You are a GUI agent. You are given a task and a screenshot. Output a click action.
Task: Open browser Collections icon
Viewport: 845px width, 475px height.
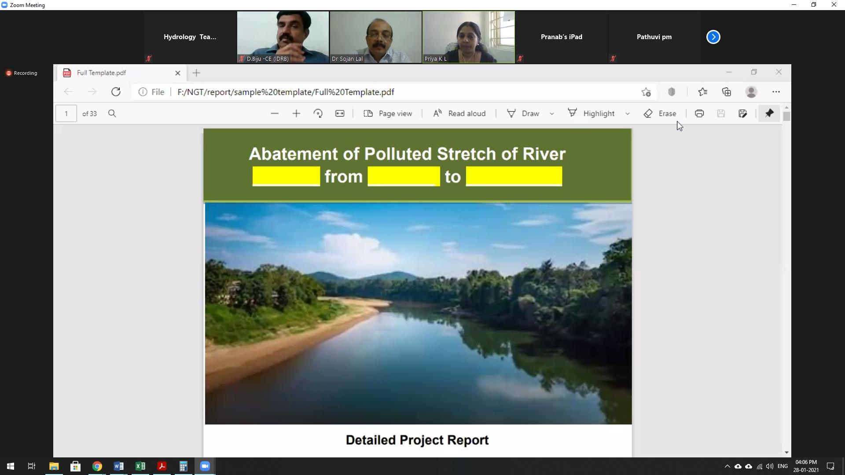click(727, 92)
